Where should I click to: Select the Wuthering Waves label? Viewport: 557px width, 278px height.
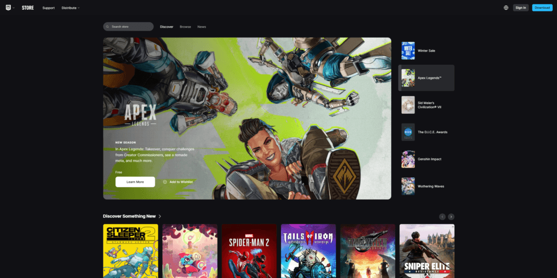pos(431,186)
